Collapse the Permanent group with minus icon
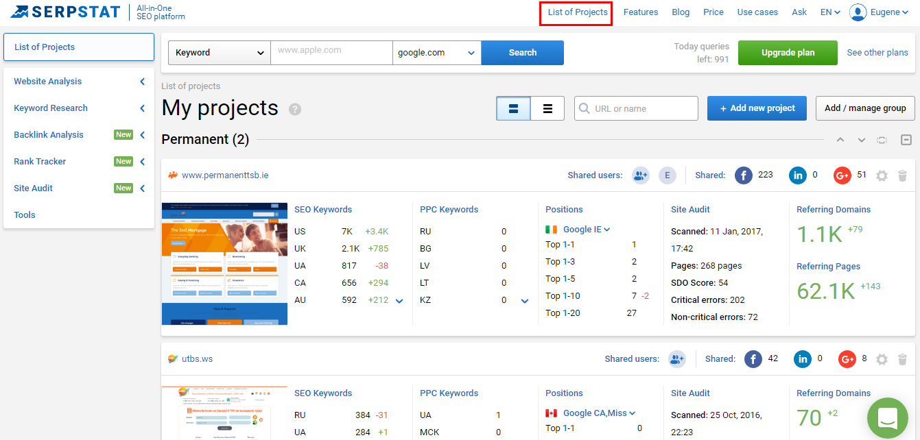 pyautogui.click(x=906, y=140)
